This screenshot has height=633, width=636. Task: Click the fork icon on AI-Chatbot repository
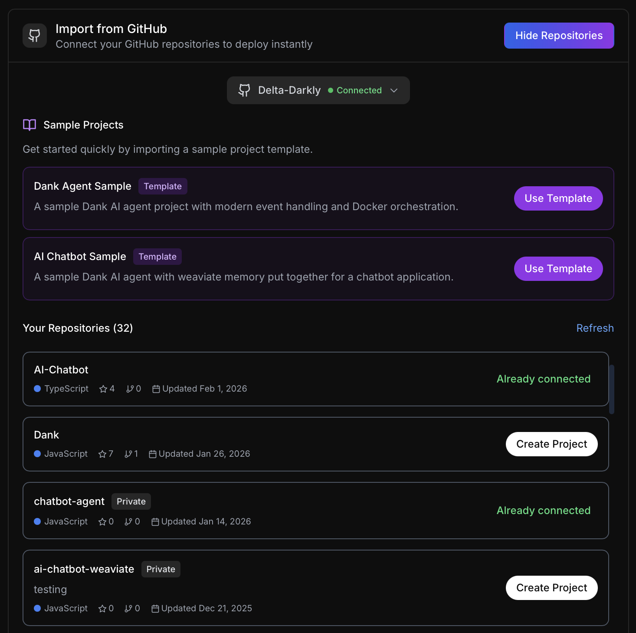[130, 389]
